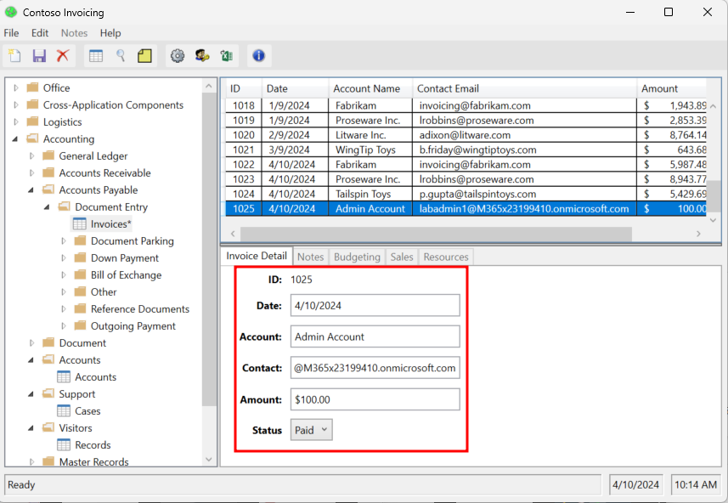Select invoice row 1024 Tailspin Toys
Viewport: 728px width, 503px height.
[x=466, y=194]
